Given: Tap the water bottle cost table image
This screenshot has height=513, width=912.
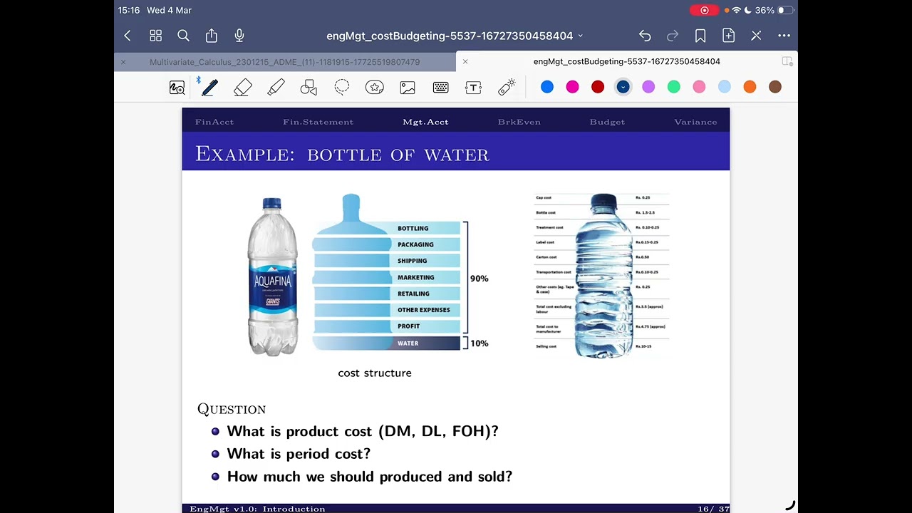Looking at the screenshot, I should point(602,274).
